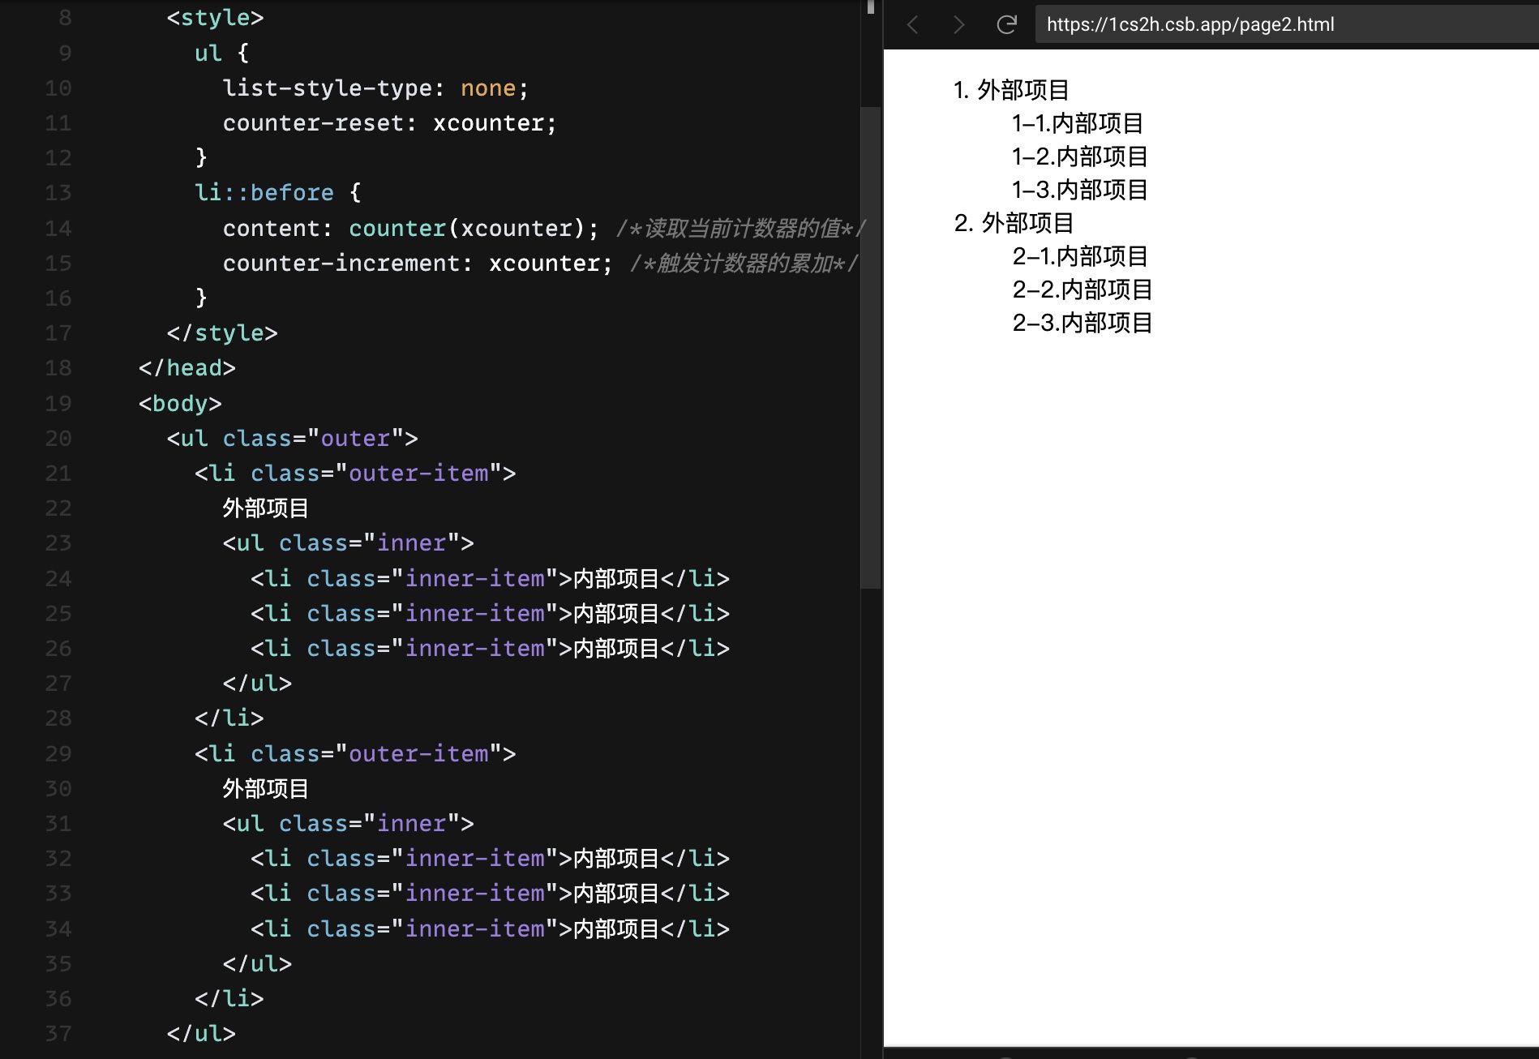
Task: Click the comment after counter-increment on line 15
Action: coord(743,264)
